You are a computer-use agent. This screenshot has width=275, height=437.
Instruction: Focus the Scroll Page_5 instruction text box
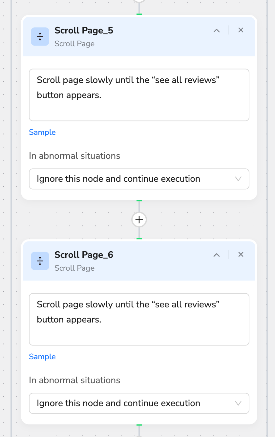pyautogui.click(x=139, y=95)
